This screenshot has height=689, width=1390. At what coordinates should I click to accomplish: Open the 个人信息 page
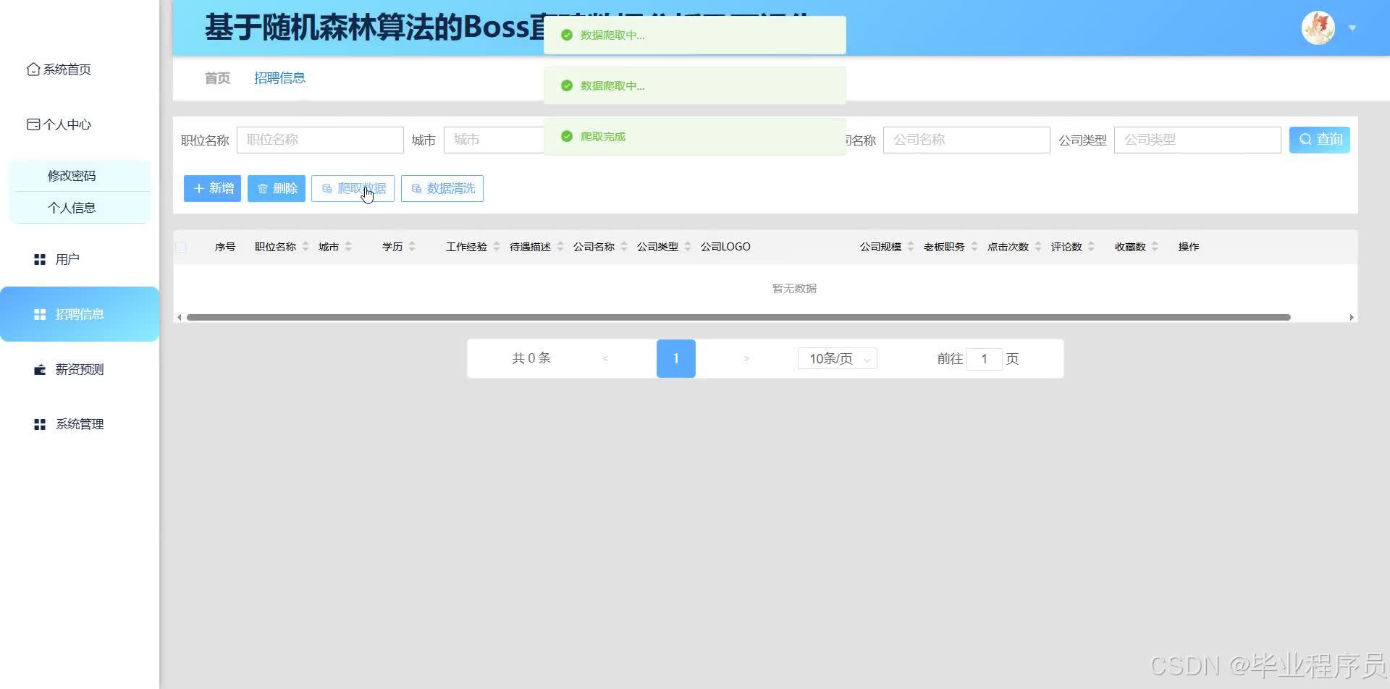72,208
